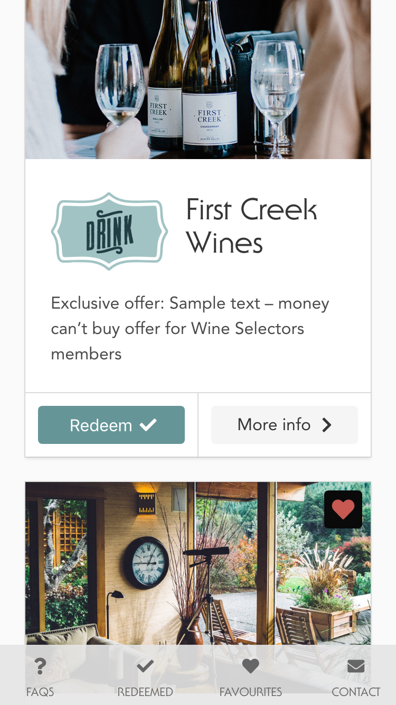Tap the Redeemed checkmark icon in bottom bar
Screen dimensions: 396x705
145,666
